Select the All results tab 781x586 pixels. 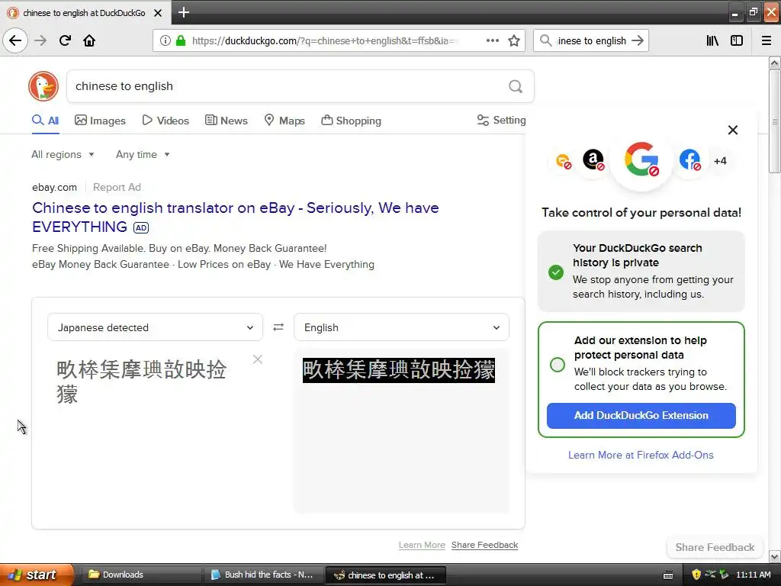45,120
